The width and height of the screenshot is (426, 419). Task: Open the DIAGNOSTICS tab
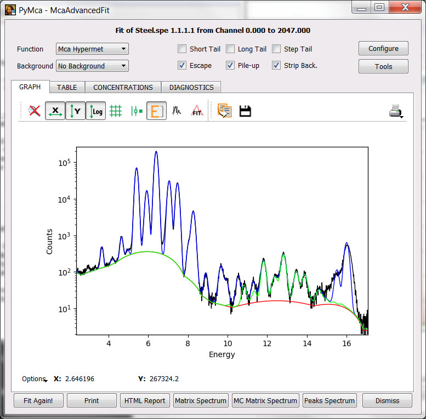[x=191, y=87]
